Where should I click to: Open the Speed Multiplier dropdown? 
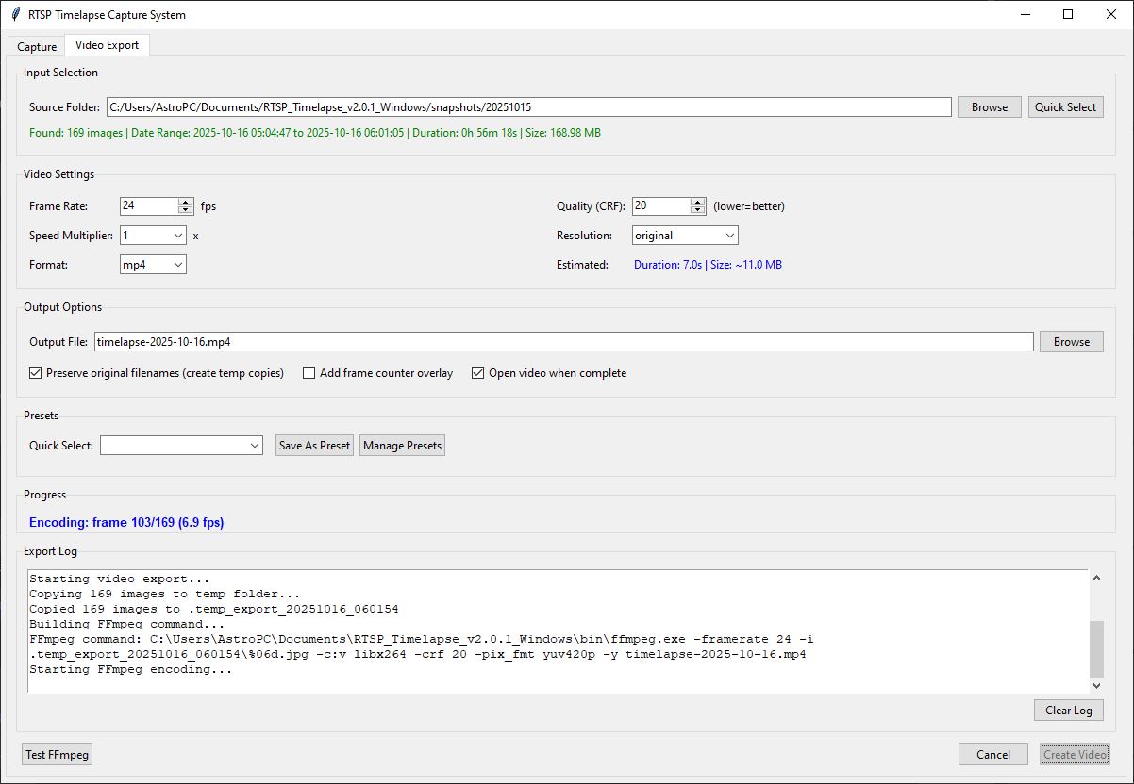[x=178, y=236]
